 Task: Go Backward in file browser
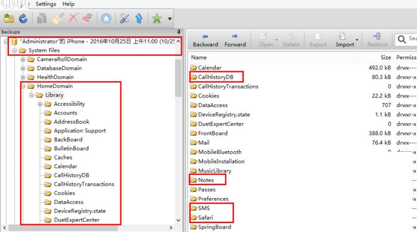tap(206, 40)
